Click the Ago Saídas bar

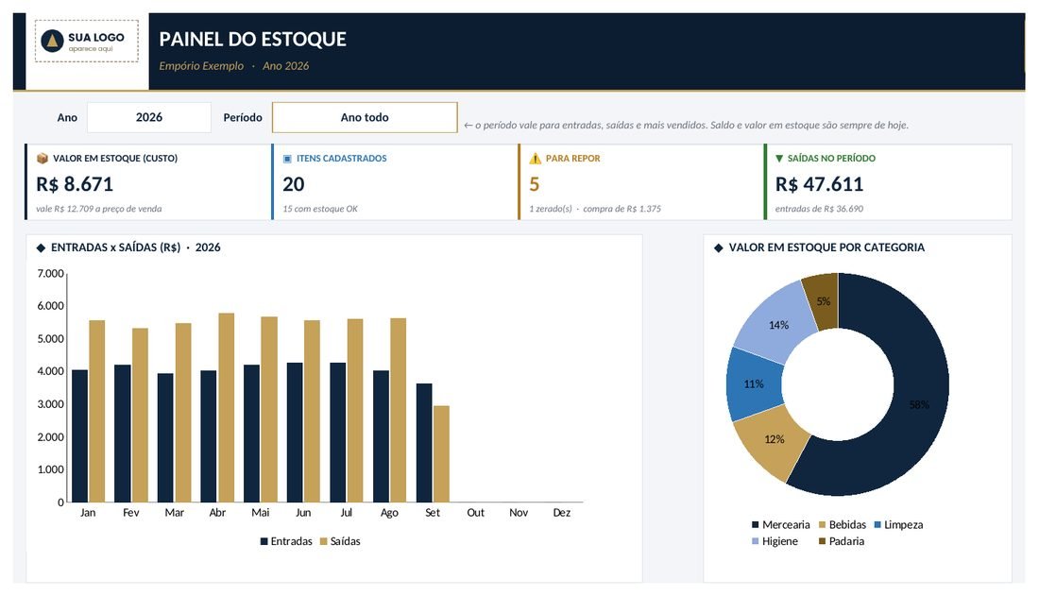399,410
